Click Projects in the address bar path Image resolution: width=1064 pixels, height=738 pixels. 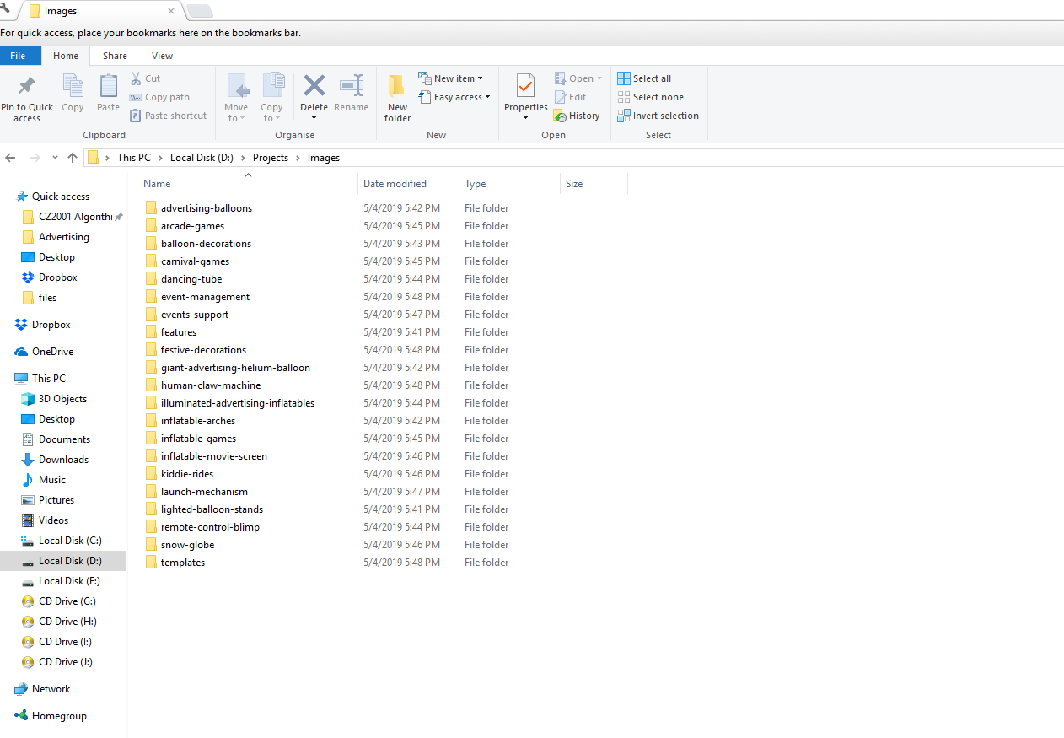coord(270,158)
